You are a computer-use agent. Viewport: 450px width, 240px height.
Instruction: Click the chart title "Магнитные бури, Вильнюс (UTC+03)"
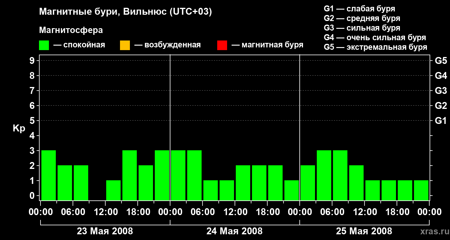125,12
